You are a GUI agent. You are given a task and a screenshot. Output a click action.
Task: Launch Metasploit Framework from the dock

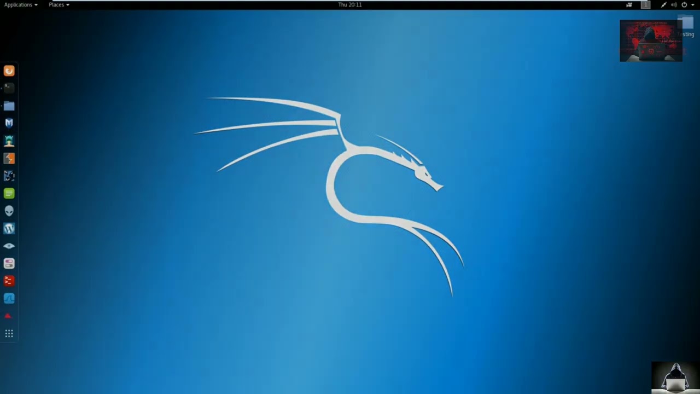pos(9,123)
